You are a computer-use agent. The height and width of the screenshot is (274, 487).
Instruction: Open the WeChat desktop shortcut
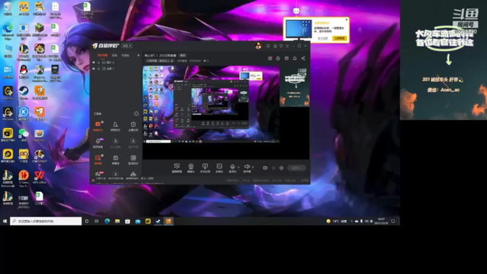24,135
